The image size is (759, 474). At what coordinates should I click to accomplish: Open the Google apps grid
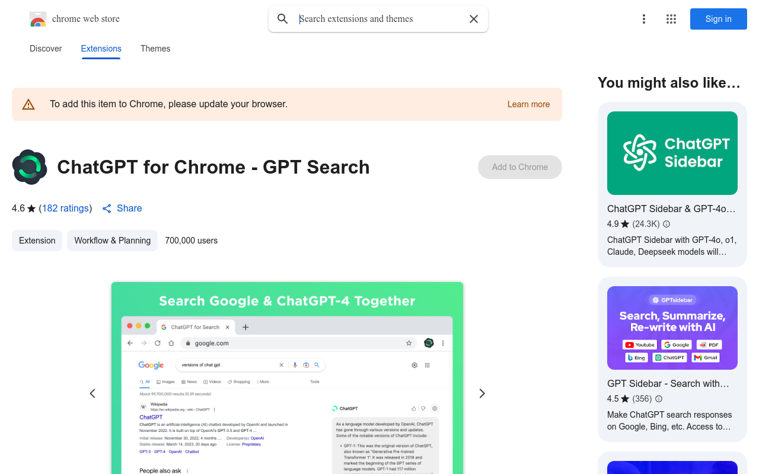click(x=671, y=19)
